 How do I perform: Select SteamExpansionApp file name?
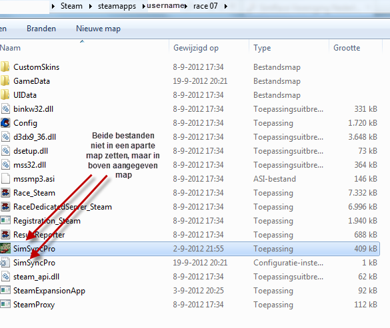49,291
